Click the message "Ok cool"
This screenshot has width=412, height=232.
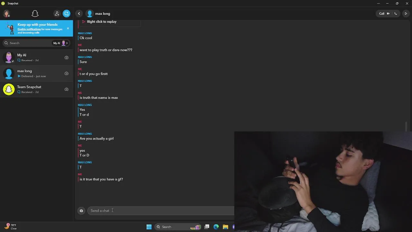(86, 38)
